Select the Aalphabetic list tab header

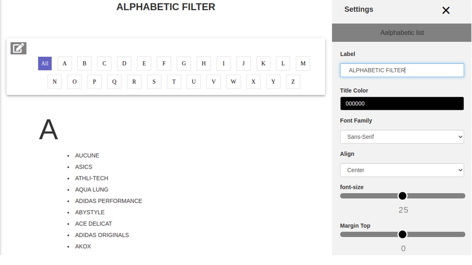[x=402, y=33]
